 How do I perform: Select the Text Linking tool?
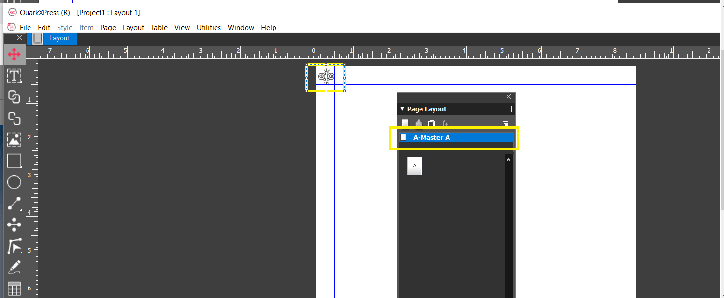(14, 97)
